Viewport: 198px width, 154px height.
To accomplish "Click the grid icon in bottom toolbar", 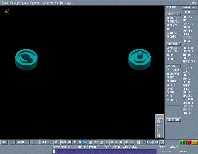I will (x=162, y=142).
